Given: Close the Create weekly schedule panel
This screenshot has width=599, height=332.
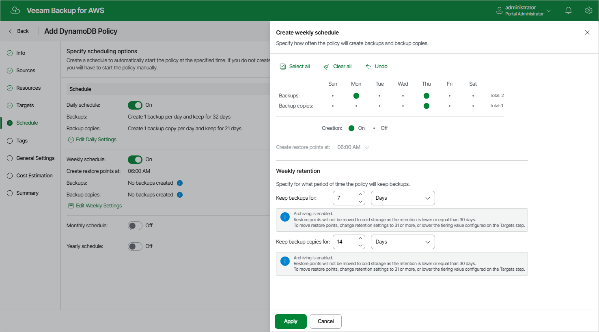Looking at the screenshot, I should pyautogui.click(x=587, y=32).
